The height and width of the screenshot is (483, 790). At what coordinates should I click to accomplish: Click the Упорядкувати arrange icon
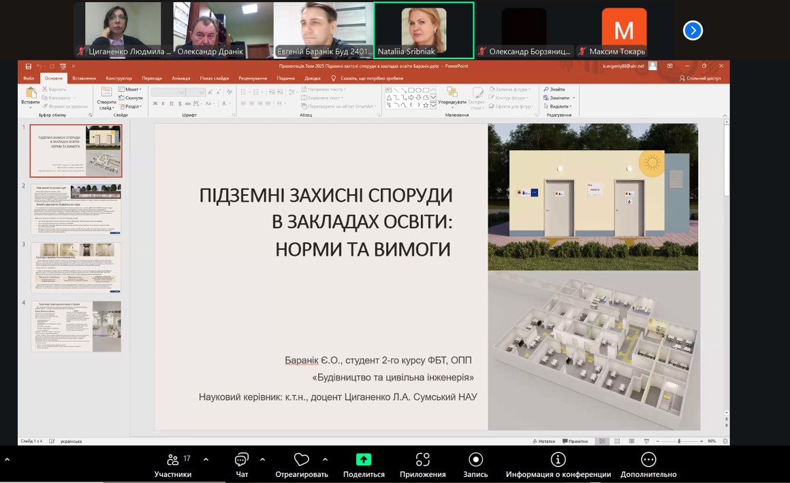[452, 95]
